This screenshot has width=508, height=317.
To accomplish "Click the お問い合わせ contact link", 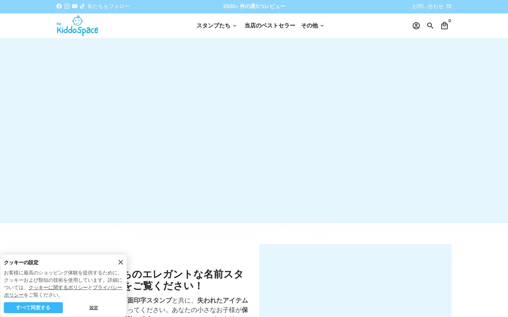I will pyautogui.click(x=428, y=6).
